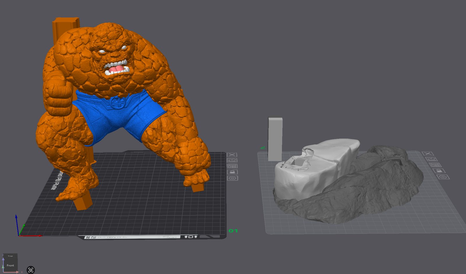This screenshot has width=466, height=274.
Task: Toggle the lock on plate 01
Action: (232, 172)
